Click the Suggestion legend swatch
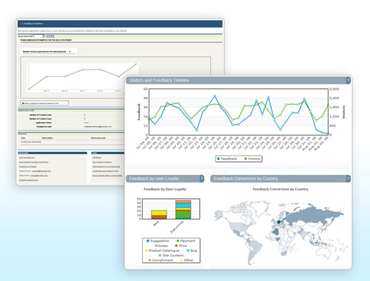The image size is (370, 281). point(148,241)
